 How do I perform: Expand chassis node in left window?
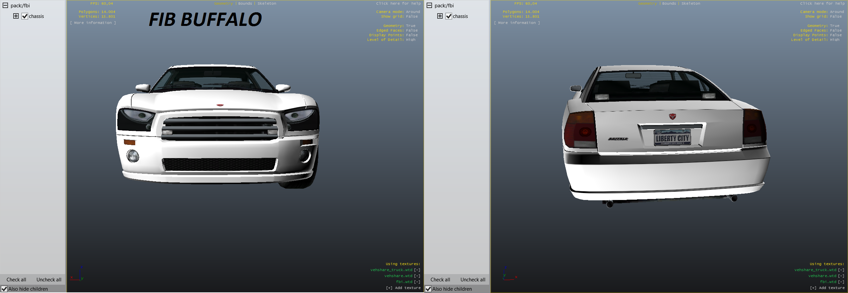pyautogui.click(x=16, y=16)
